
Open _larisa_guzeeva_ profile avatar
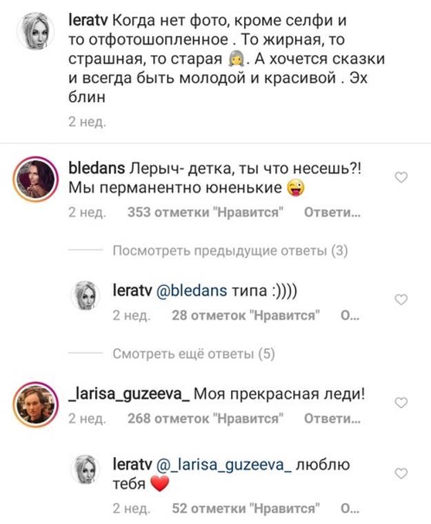click(34, 407)
